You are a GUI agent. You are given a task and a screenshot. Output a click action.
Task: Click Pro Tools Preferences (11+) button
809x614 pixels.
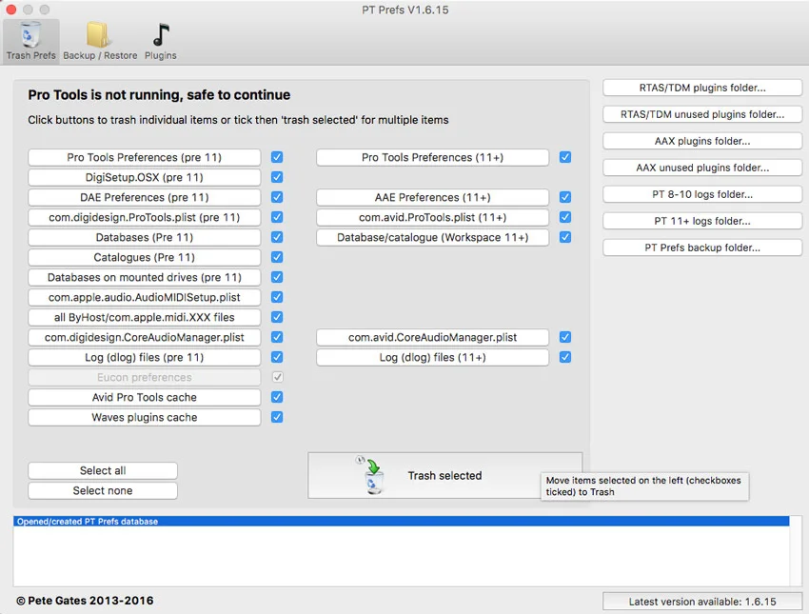point(432,157)
